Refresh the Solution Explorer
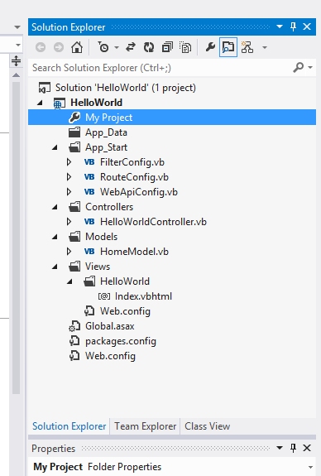This screenshot has height=476, width=321. point(149,47)
